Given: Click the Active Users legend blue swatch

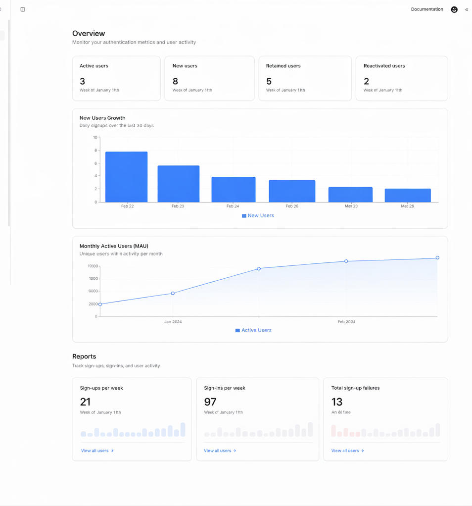Looking at the screenshot, I should click(x=237, y=330).
